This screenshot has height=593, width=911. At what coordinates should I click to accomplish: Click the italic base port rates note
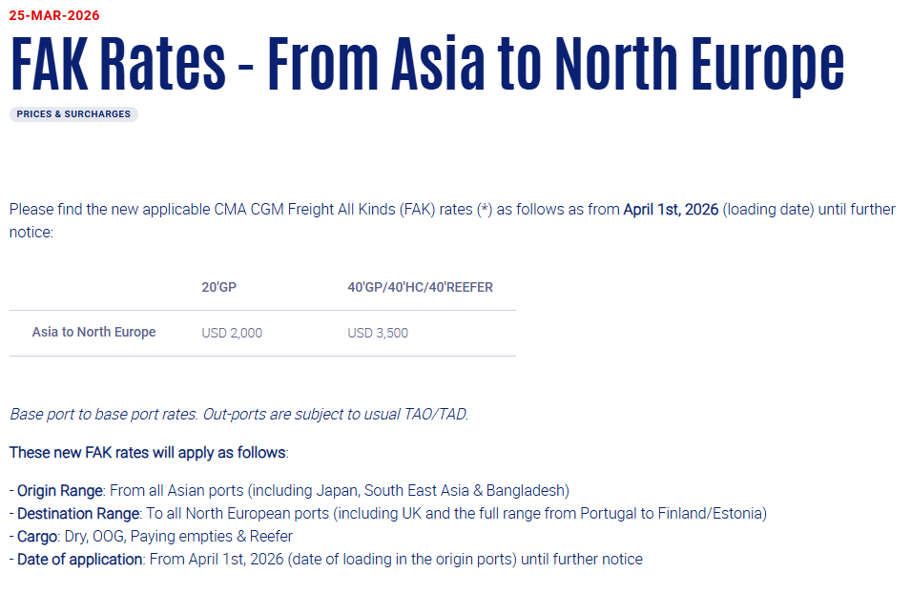[239, 414]
